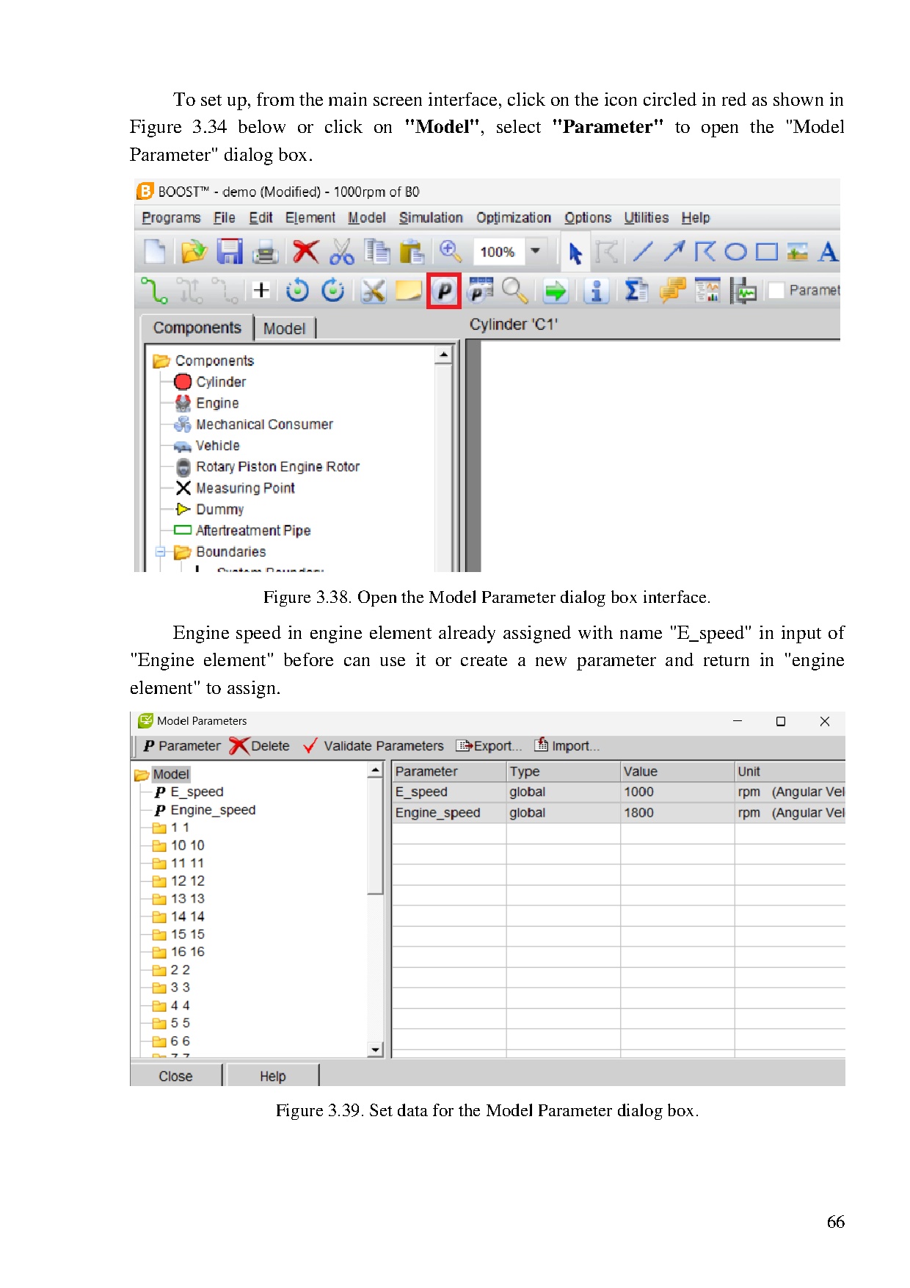Viewport: 910px width, 1288px height.
Task: Toggle the Parameter checkbox in toolbar
Action: [x=776, y=291]
